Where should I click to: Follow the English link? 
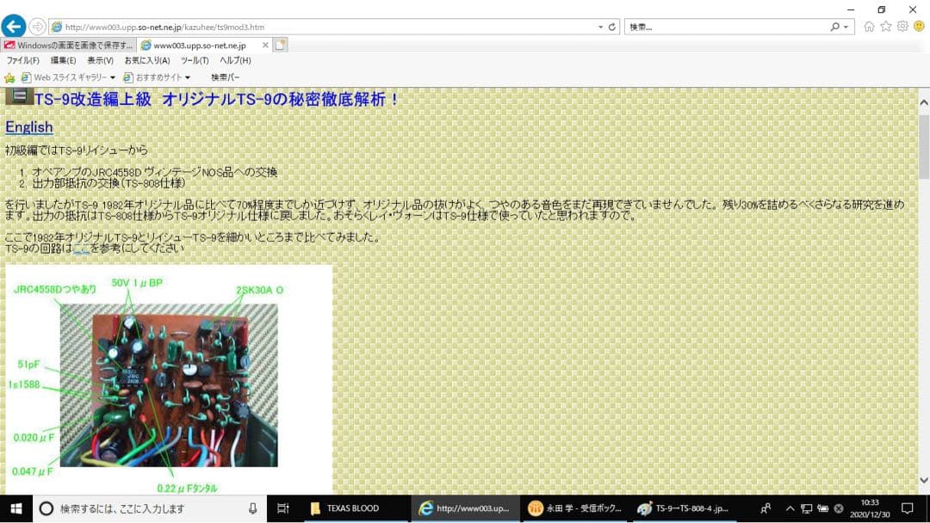click(29, 127)
